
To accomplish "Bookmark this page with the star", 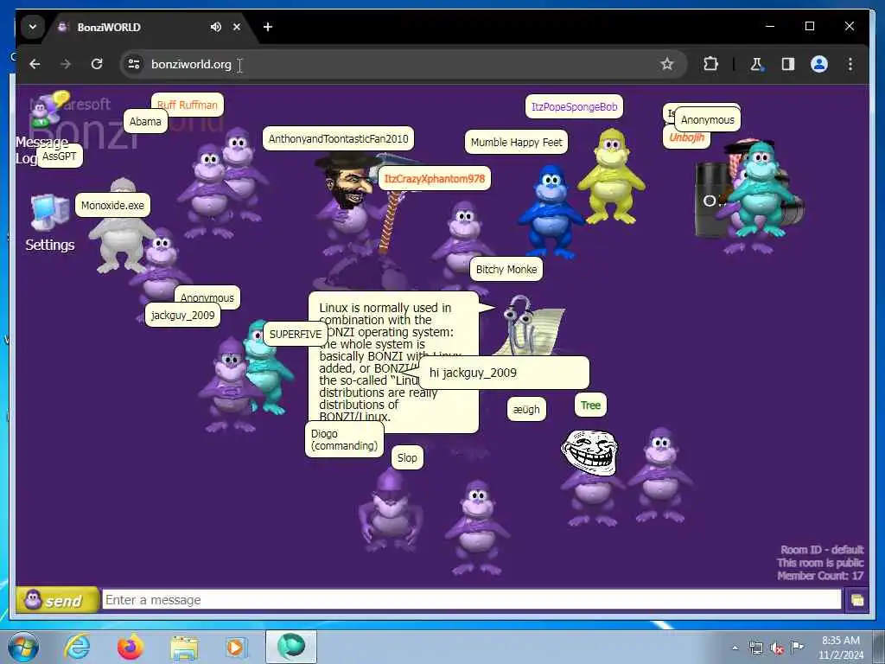I will click(x=666, y=64).
